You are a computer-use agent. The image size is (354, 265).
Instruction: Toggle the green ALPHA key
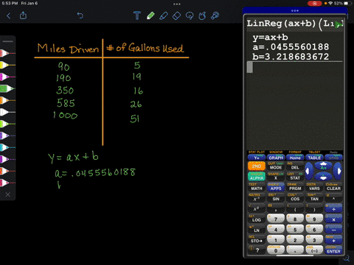coord(257,177)
